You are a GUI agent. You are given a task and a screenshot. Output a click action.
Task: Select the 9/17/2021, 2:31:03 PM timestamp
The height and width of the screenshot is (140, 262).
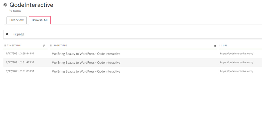20,71
